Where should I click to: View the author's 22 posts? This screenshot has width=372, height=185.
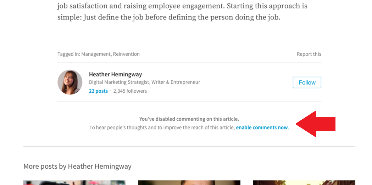pos(98,91)
